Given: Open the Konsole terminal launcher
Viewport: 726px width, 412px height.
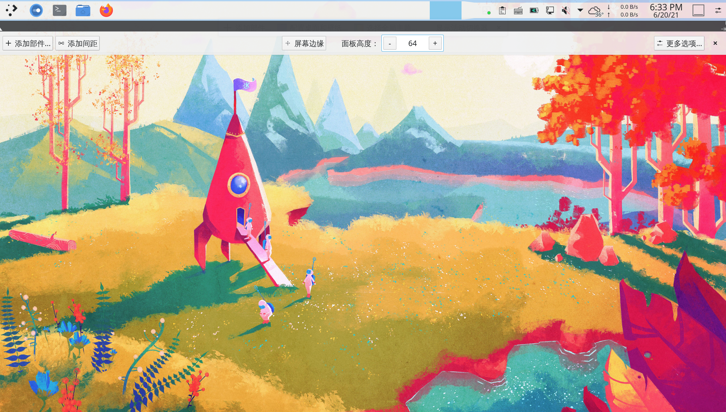Looking at the screenshot, I should click(x=60, y=10).
